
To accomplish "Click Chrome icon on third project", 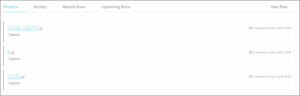I will (23, 77).
